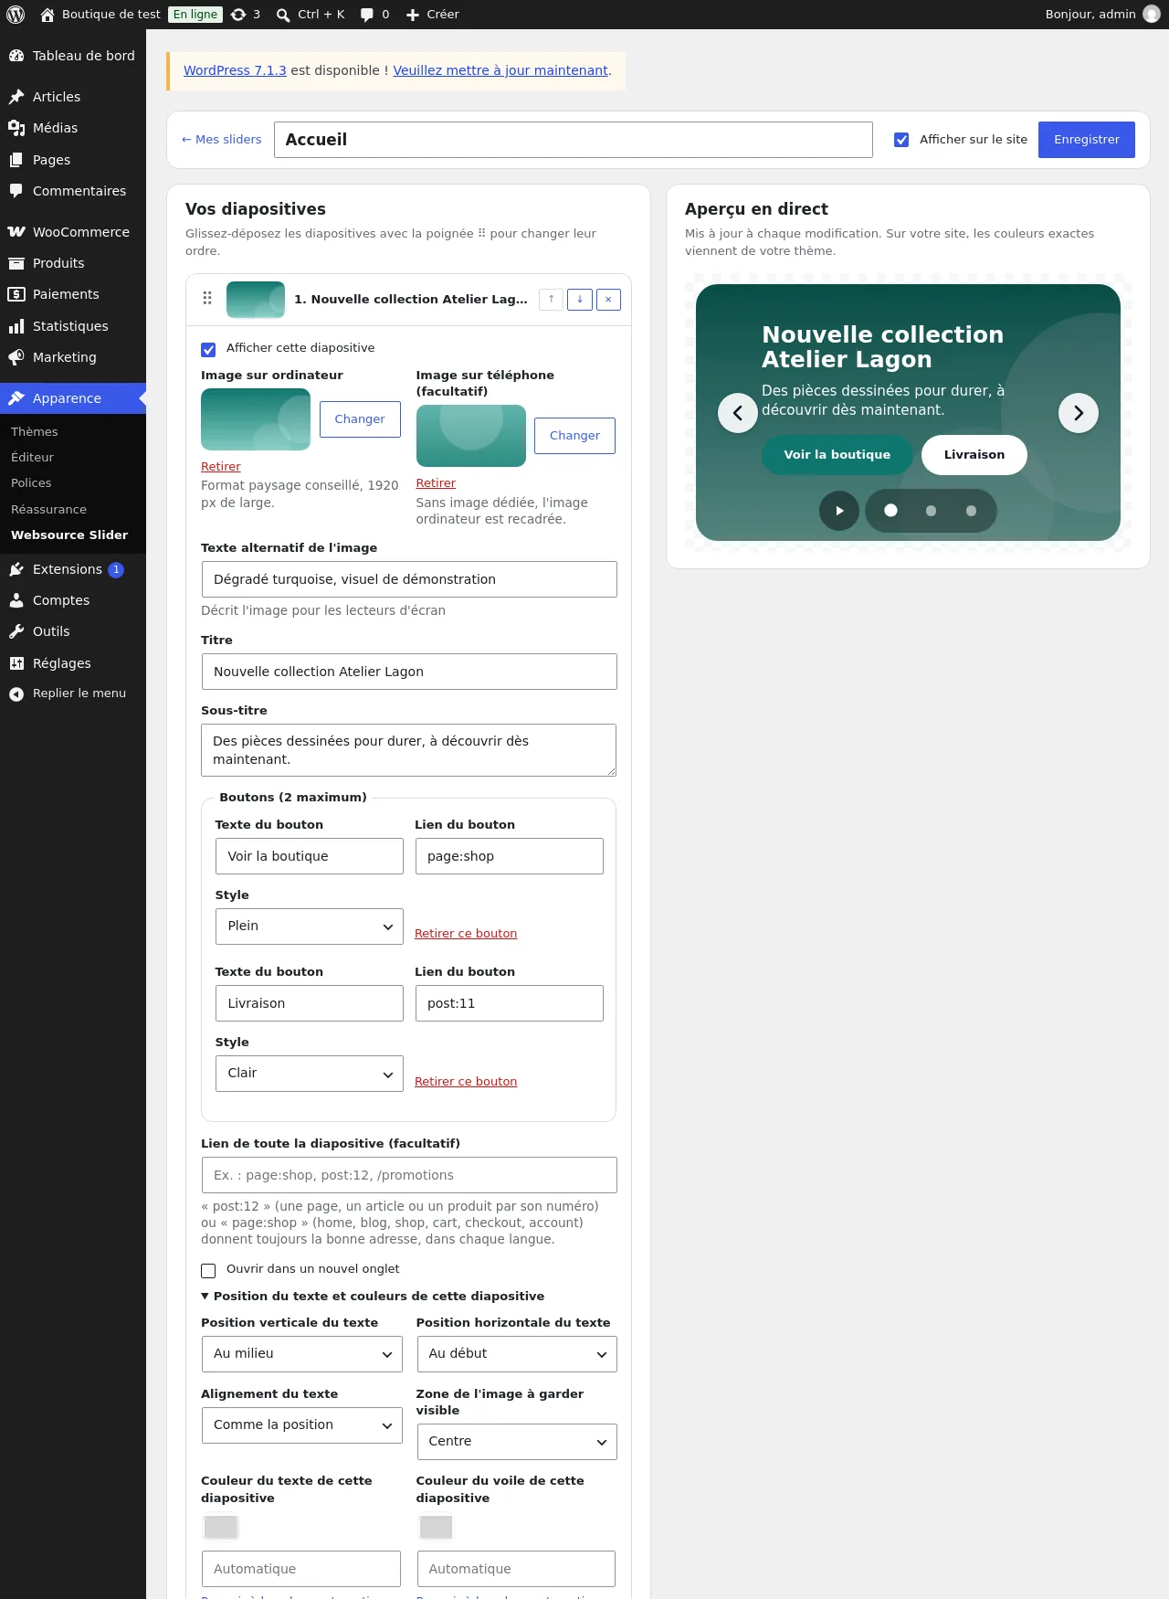Image resolution: width=1169 pixels, height=1599 pixels.
Task: Collapse Position du texte et couleurs section
Action: (x=373, y=1296)
